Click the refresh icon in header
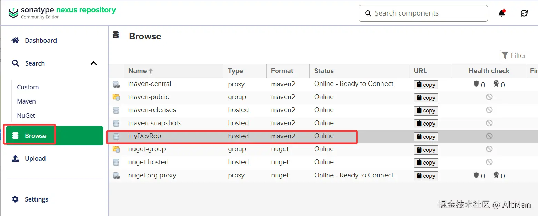 pos(524,13)
